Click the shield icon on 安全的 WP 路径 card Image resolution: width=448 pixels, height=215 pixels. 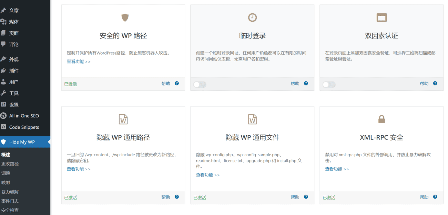click(125, 18)
